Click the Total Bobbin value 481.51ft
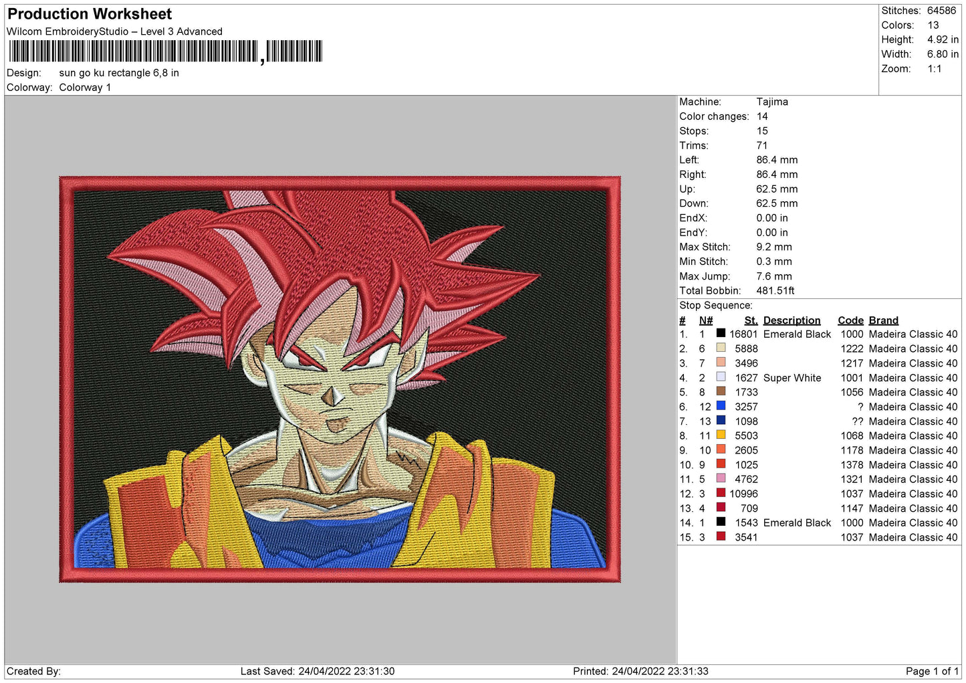 775,291
